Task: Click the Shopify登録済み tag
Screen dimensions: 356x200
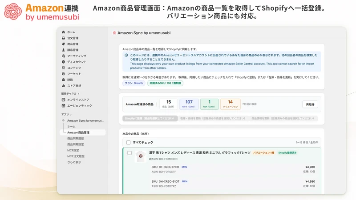Action: point(287,153)
